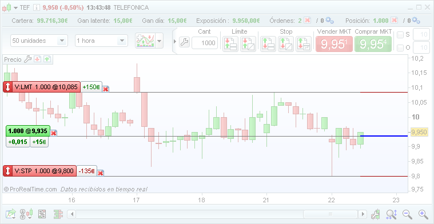Viewport: 434px width, 224px height.
Task: Click the input field beside the O checkbox
Action: point(421,47)
